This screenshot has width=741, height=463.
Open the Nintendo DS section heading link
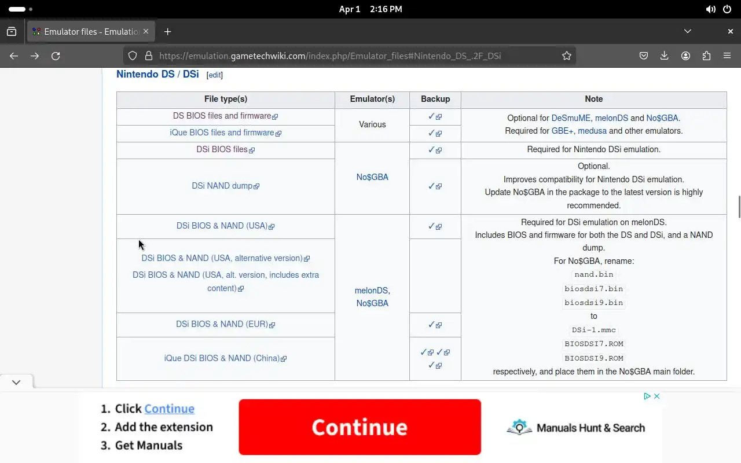coord(145,74)
